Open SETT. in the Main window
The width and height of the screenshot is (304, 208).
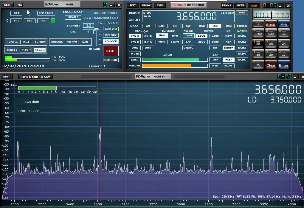(x=8, y=5)
